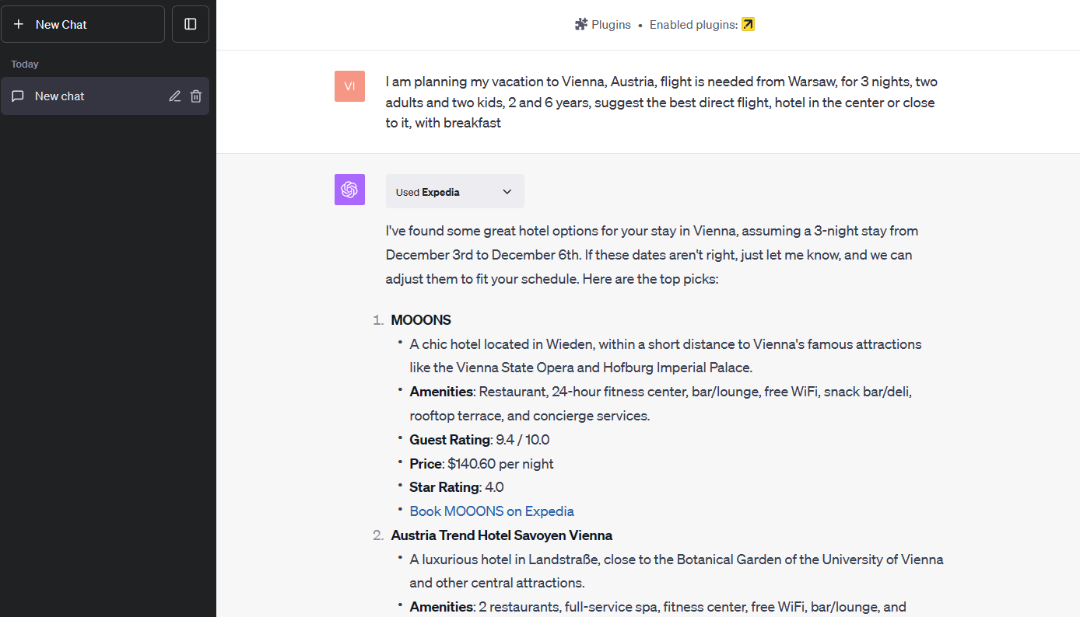The height and width of the screenshot is (617, 1080).
Task: Click the Plugins label in header
Action: (611, 25)
